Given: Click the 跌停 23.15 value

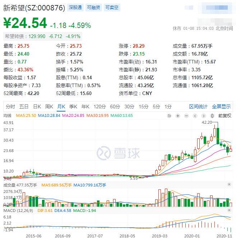Looking at the screenshot, I should coord(139,54).
